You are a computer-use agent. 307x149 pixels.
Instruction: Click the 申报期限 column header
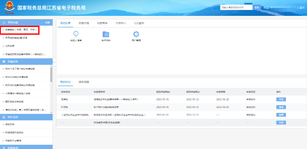point(221,92)
